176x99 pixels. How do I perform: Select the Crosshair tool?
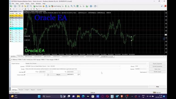pyautogui.click(x=13, y=9)
